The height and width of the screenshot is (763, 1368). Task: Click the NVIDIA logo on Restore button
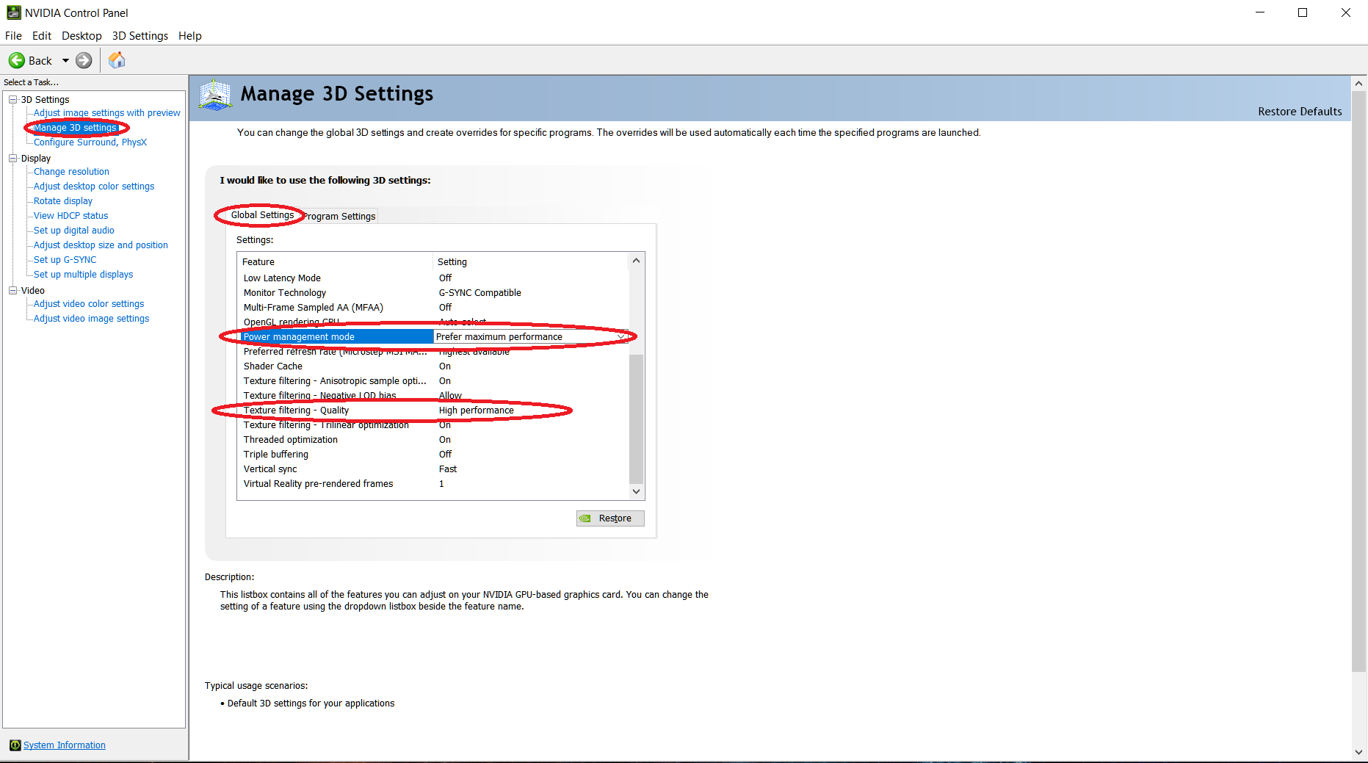point(585,518)
